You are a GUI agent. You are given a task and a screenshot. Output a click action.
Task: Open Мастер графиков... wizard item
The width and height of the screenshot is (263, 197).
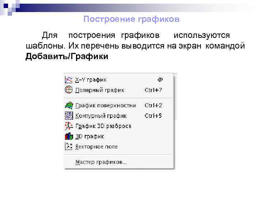(x=118, y=162)
